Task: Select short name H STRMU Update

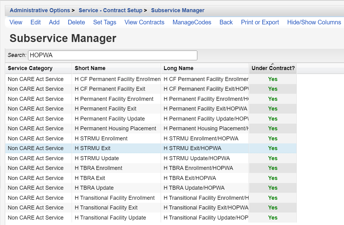Action: [97, 158]
